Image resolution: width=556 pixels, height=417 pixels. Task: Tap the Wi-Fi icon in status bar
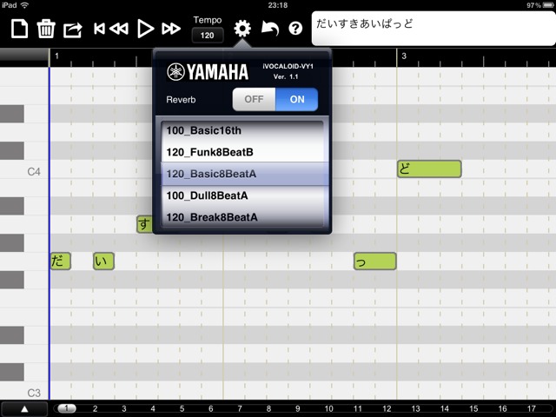[x=24, y=5]
